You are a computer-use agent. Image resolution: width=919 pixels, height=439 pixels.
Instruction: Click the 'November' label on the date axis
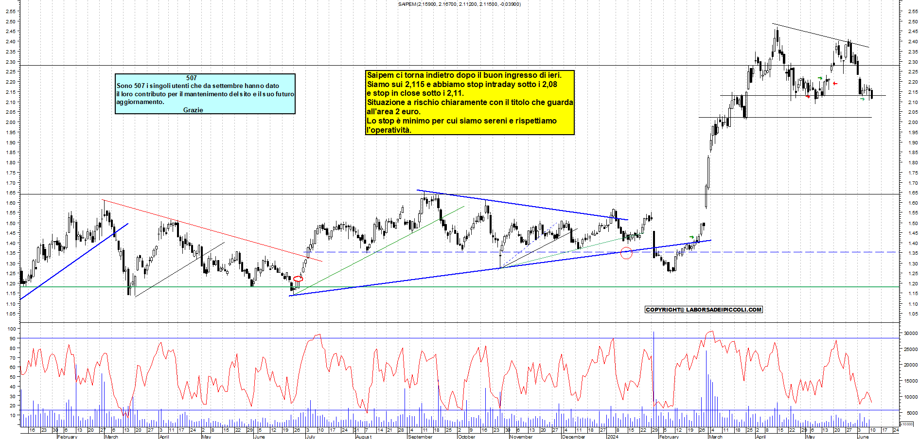521,437
